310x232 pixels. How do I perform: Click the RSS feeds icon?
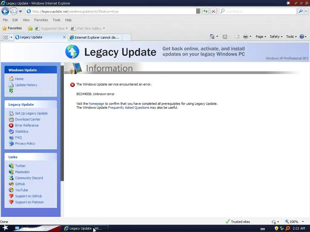tap(225, 37)
